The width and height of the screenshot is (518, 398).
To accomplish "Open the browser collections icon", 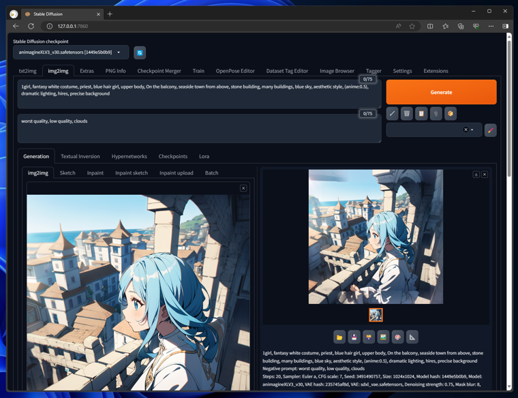I will (x=461, y=26).
